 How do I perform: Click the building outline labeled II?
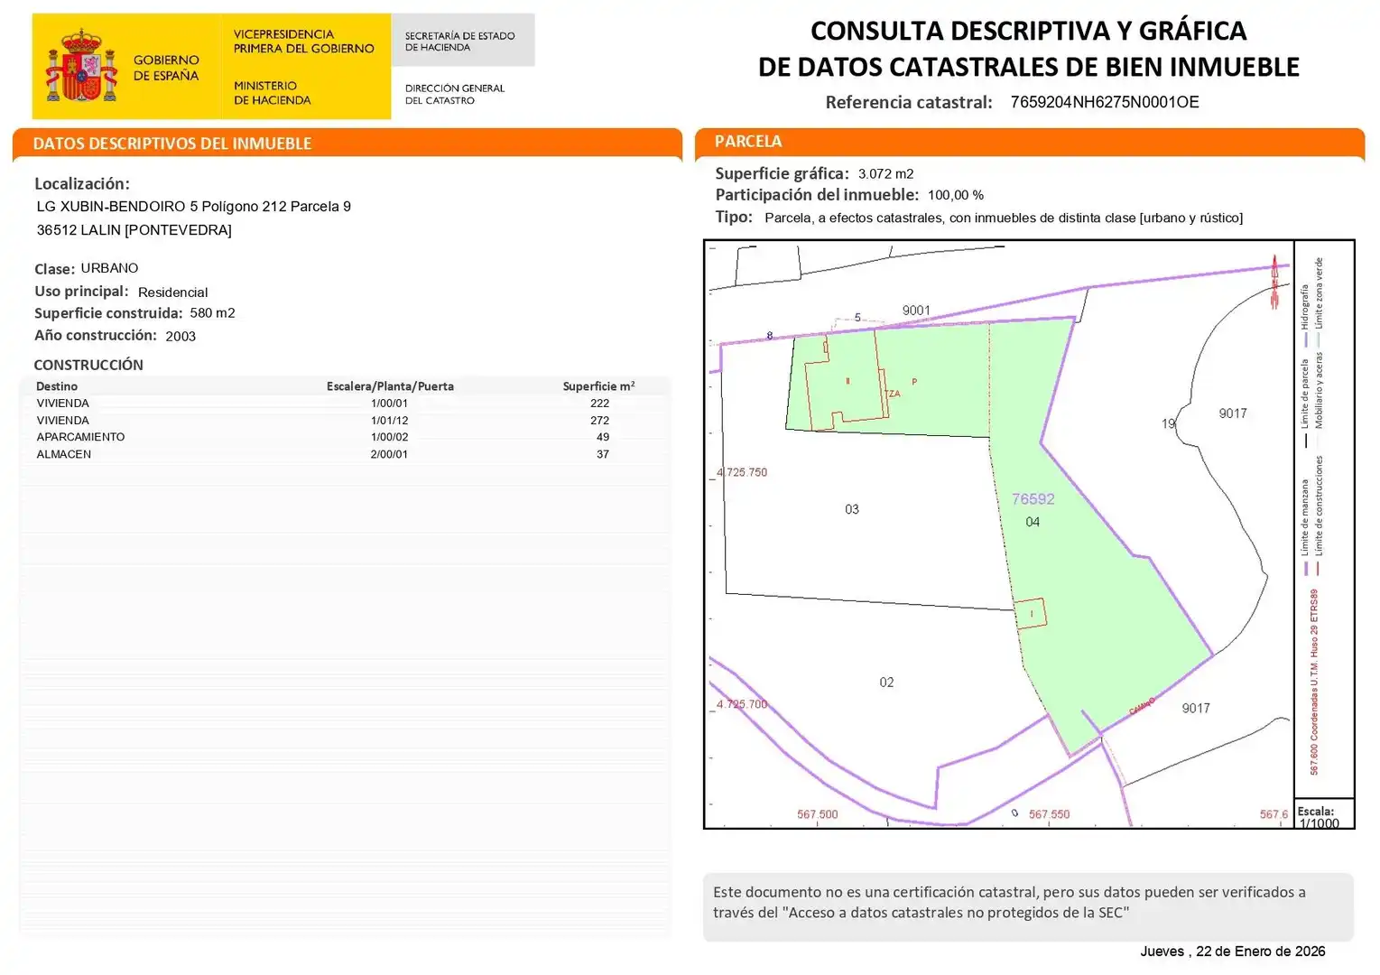[844, 381]
